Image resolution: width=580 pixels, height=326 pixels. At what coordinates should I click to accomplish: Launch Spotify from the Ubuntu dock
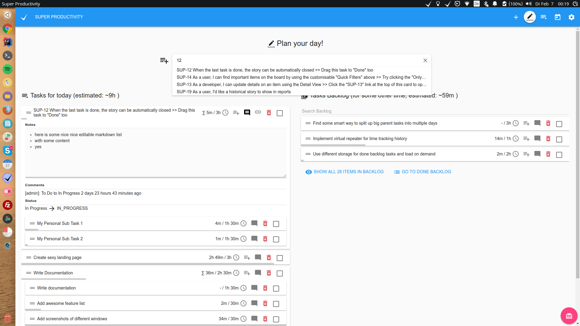(8, 69)
